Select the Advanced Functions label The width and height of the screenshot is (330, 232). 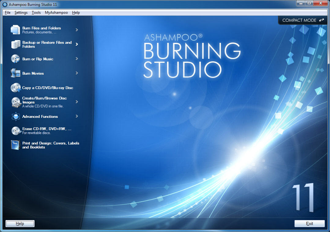[40, 117]
